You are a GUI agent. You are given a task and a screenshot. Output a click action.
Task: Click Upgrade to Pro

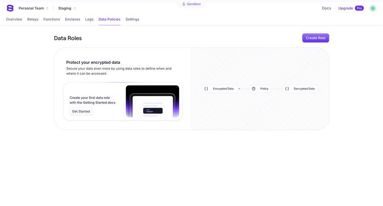351,8
